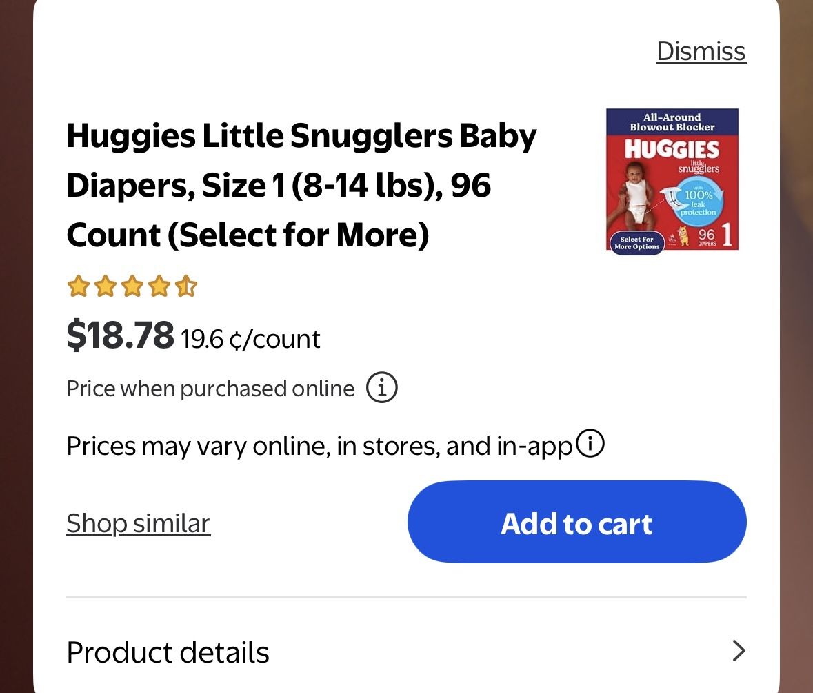Viewport: 813px width, 693px height.
Task: Click the "Select For More Options" badge on the image
Action: (x=636, y=242)
